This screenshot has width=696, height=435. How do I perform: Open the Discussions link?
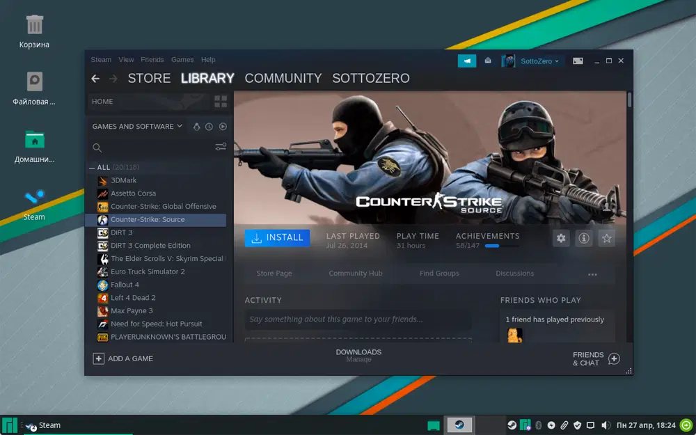coord(515,274)
